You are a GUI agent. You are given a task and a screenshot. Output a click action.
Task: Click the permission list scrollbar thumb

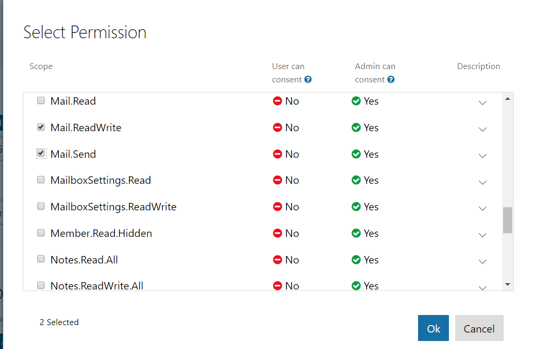pyautogui.click(x=508, y=220)
